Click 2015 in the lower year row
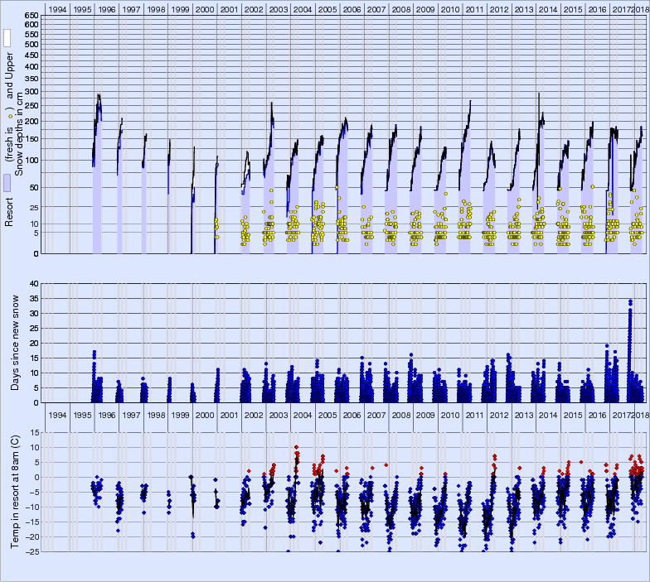This screenshot has height=582, width=650. 572,414
